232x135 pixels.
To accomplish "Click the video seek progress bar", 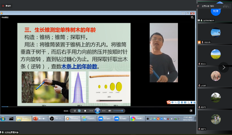I will (x=95, y=107).
